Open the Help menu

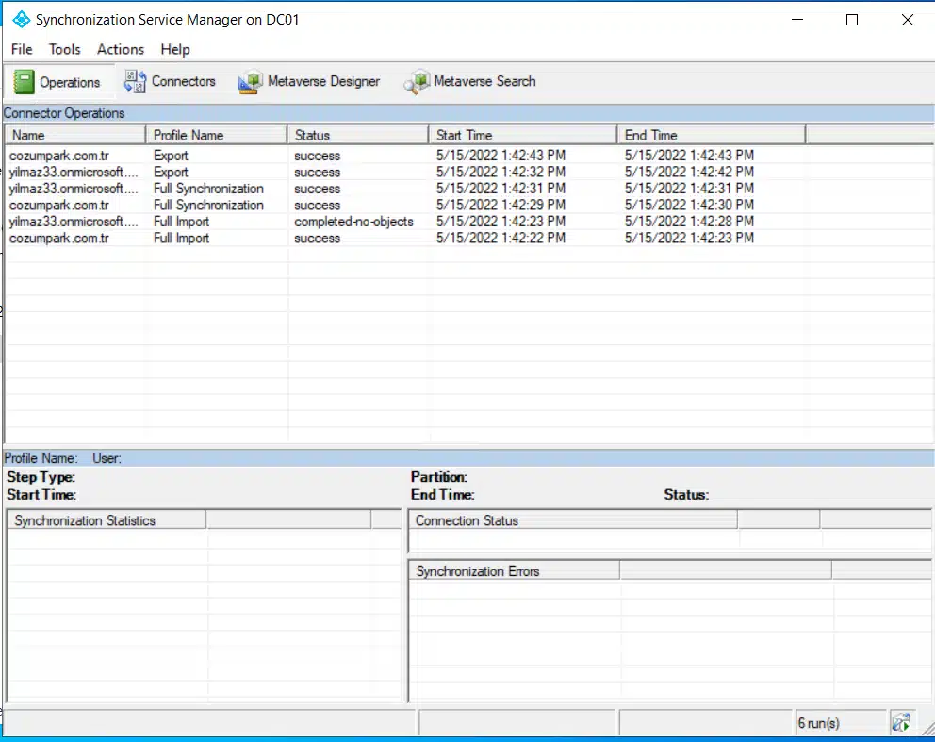point(175,49)
